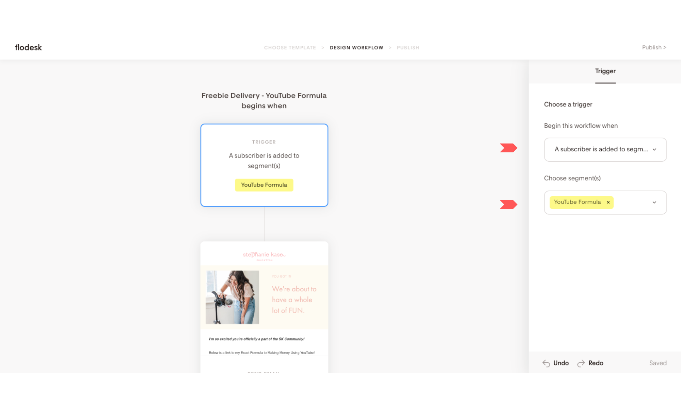Go to Choose Template step
681x409 pixels.
click(290, 48)
